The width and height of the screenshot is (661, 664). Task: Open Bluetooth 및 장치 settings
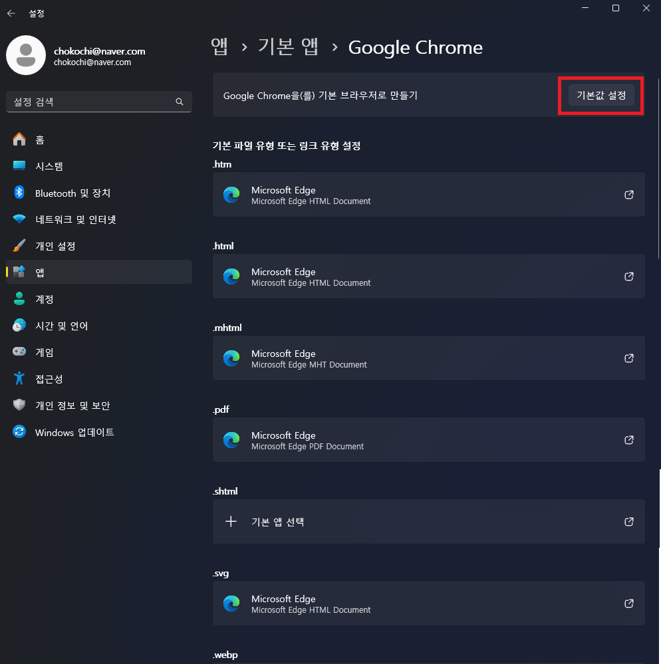point(98,193)
